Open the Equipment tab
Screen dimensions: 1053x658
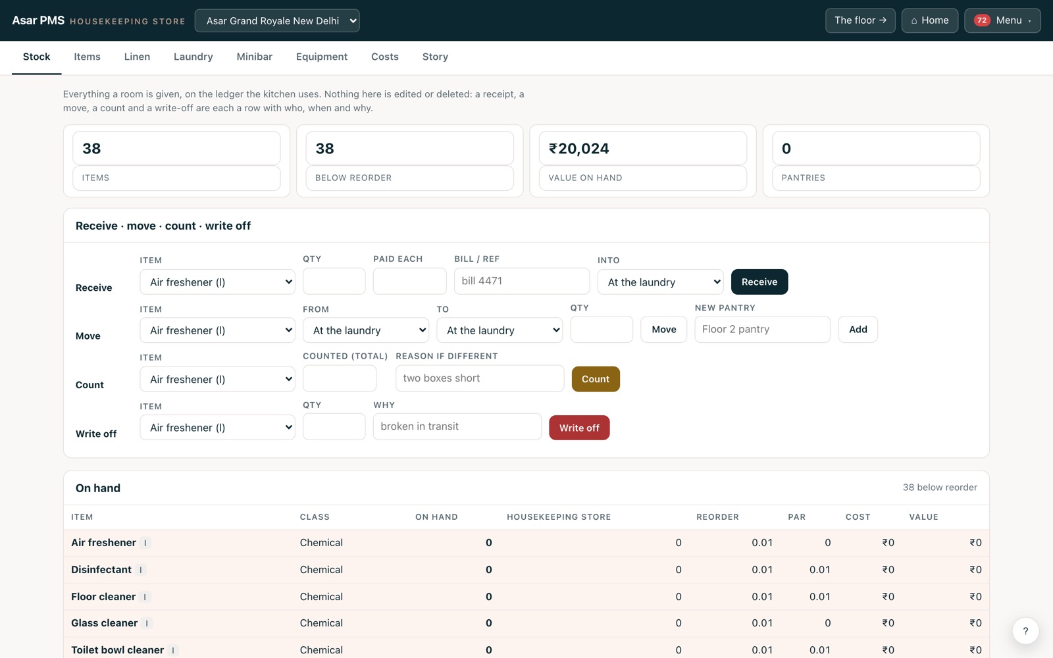(x=322, y=57)
